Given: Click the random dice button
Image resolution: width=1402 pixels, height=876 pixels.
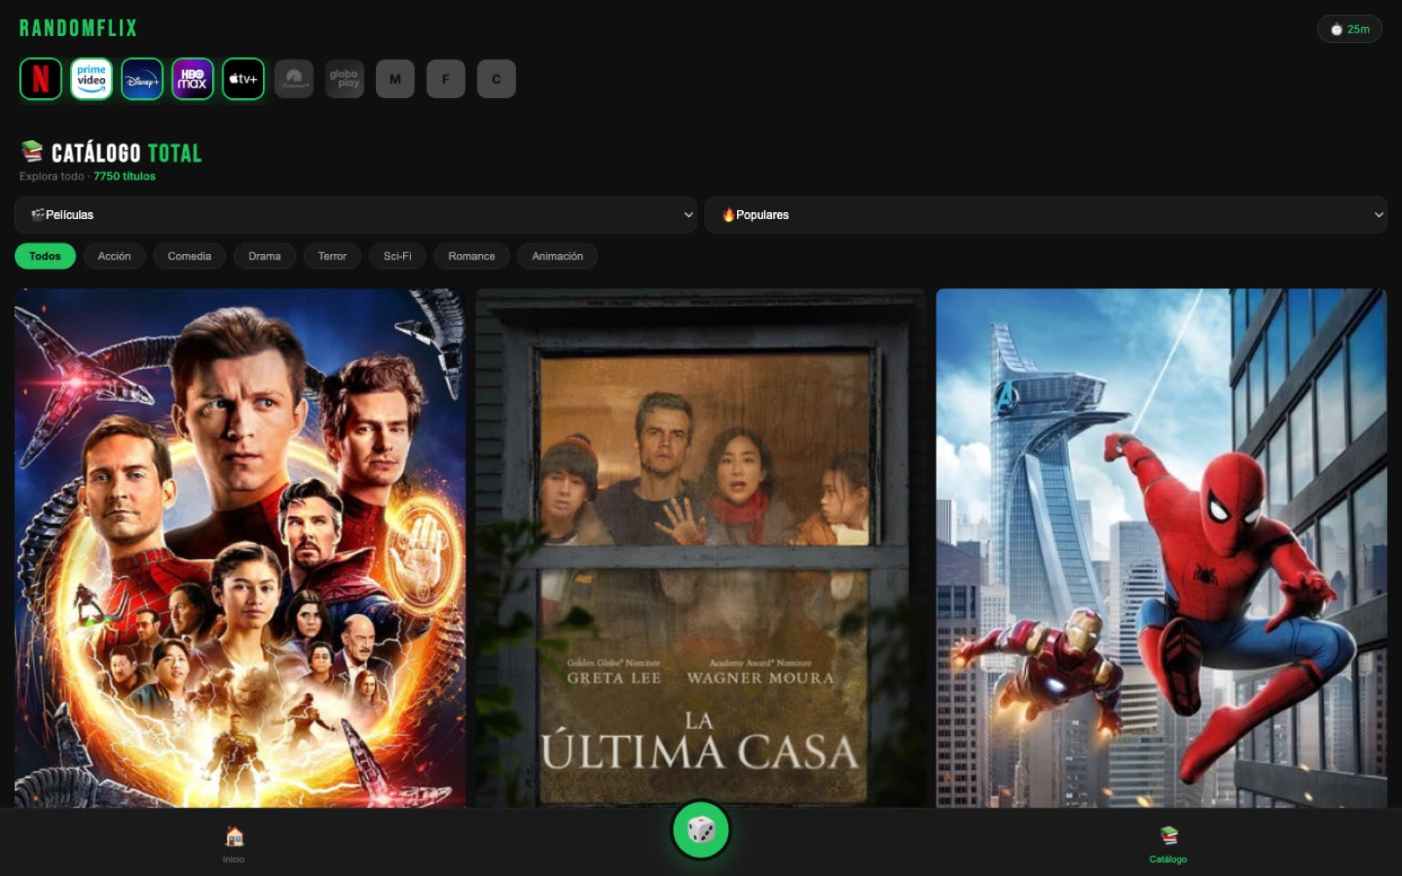Looking at the screenshot, I should tap(701, 830).
